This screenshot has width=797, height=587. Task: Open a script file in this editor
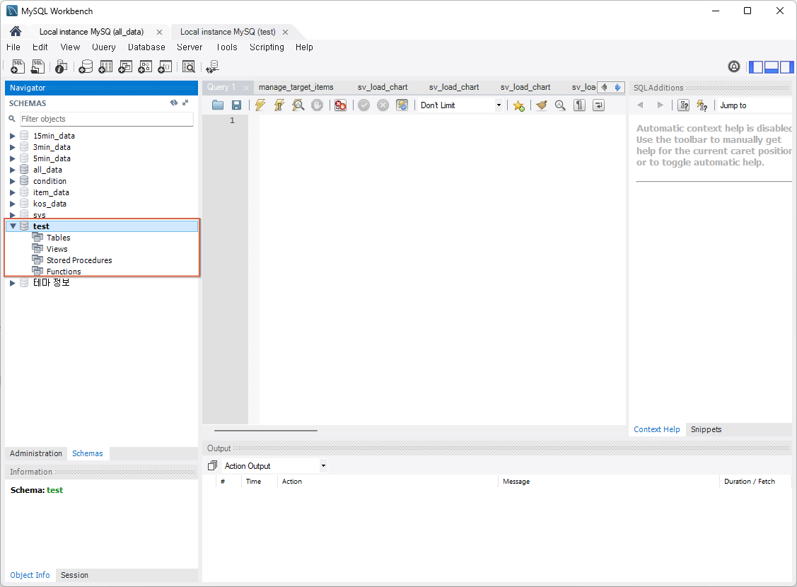tap(218, 105)
